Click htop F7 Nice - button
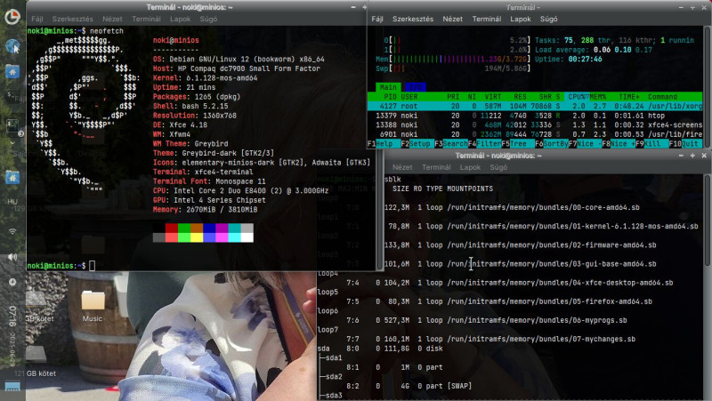This screenshot has width=712, height=401. [585, 144]
